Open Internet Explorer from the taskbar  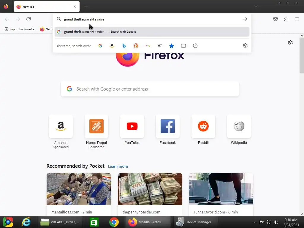point(26,222)
